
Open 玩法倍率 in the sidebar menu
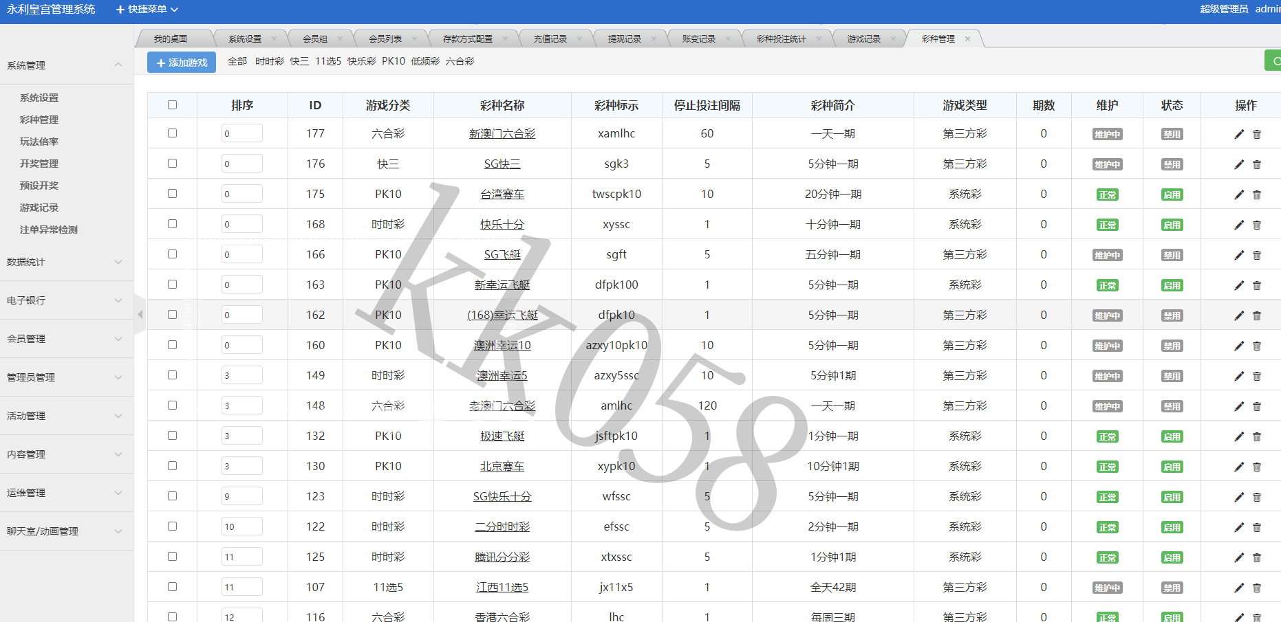(x=39, y=142)
